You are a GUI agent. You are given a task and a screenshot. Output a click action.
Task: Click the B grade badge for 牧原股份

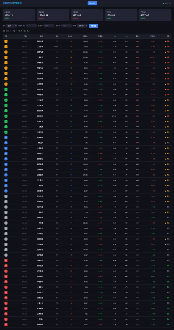[6, 137]
